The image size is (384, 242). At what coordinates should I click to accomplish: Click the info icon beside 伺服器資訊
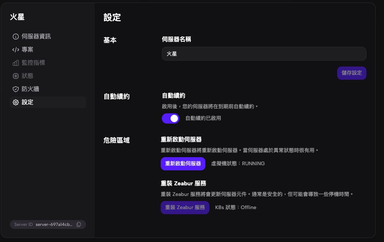pos(15,37)
